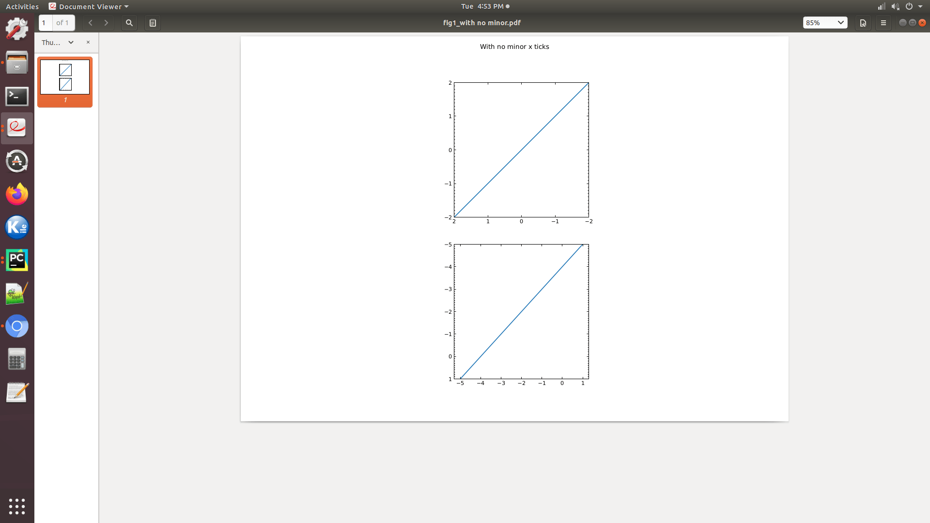The image size is (930, 523).
Task: Go to the previous page with the arrow
Action: [91, 23]
